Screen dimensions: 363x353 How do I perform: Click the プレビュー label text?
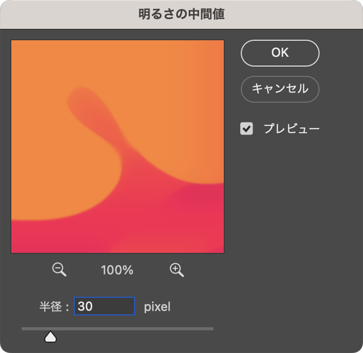click(291, 129)
